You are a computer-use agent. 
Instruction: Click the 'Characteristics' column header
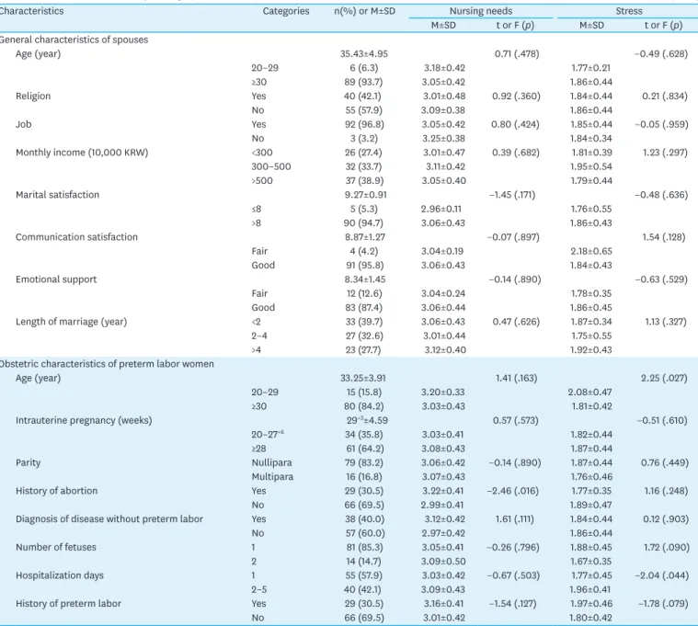coord(31,11)
